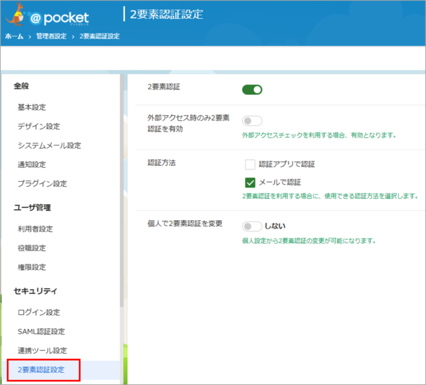
Task: Open システムメール設定 from sidebar
Action: coord(49,145)
